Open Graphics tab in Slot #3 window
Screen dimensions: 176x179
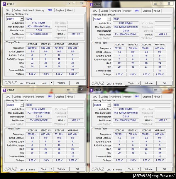coord(60,97)
